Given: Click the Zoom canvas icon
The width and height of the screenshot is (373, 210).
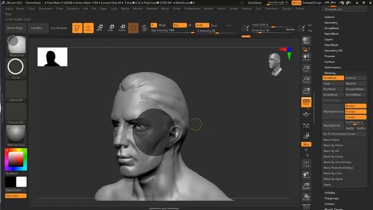Looking at the screenshot, I should pyautogui.click(x=306, y=69).
